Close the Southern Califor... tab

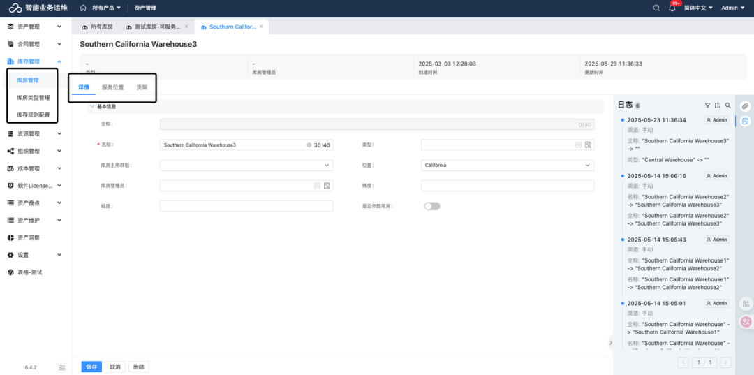pyautogui.click(x=261, y=27)
